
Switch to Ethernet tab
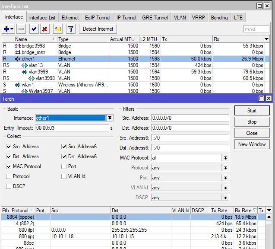[x=70, y=18]
